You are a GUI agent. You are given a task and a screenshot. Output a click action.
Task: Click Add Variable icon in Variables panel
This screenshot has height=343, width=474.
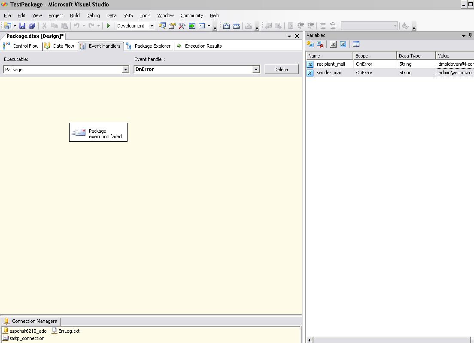(x=310, y=44)
